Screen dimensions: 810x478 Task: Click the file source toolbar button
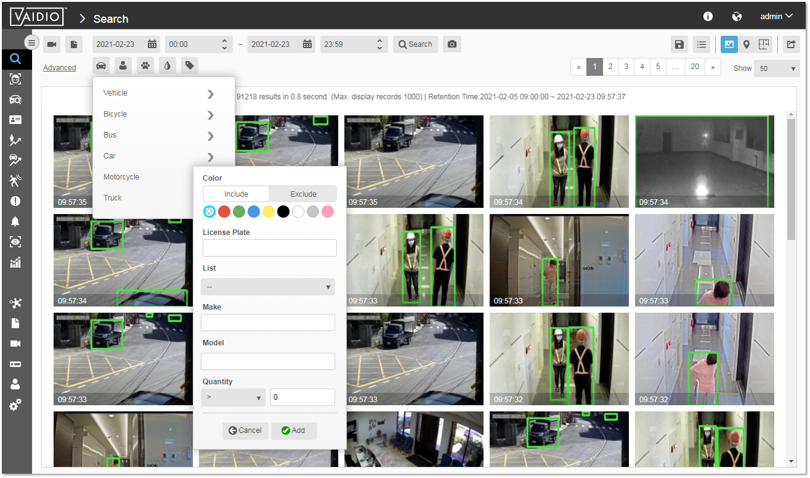point(73,44)
